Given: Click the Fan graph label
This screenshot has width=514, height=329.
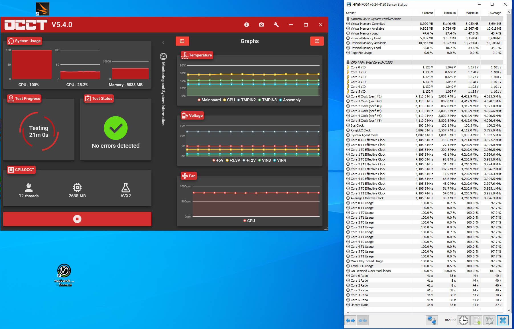Looking at the screenshot, I should 189,176.
